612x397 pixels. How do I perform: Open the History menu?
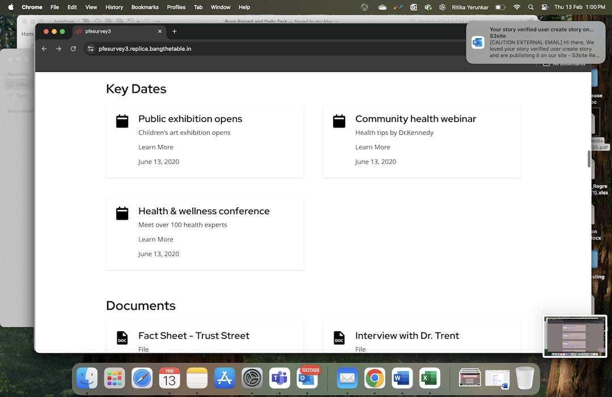point(114,7)
